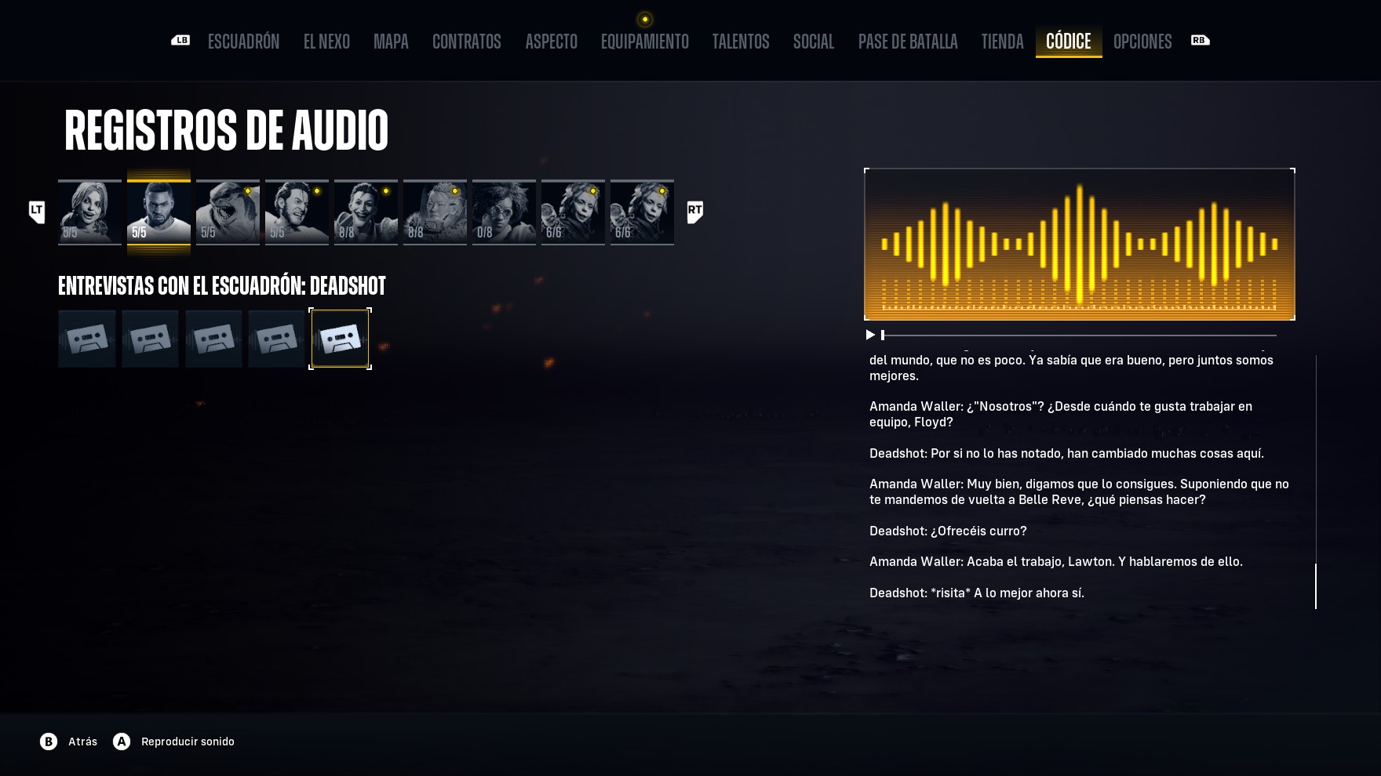Open the ESCUADRÓN tab

(243, 42)
